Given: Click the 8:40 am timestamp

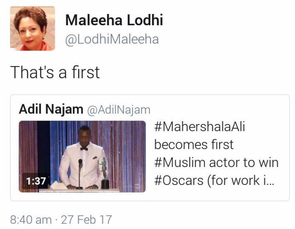Looking at the screenshot, I should [x=31, y=219].
